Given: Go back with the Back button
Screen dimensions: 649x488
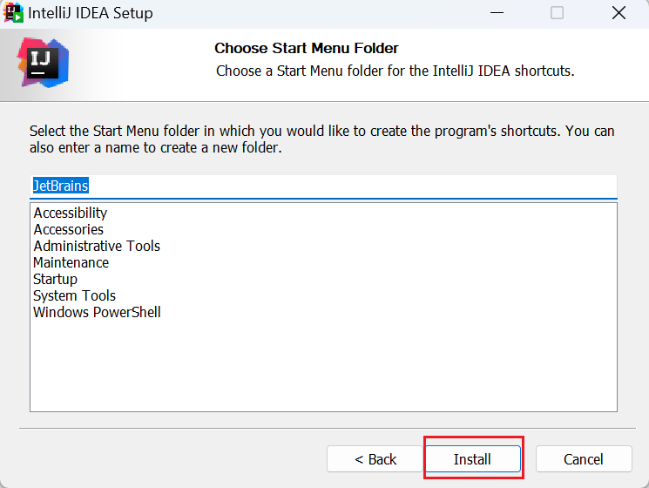Looking at the screenshot, I should click(375, 459).
